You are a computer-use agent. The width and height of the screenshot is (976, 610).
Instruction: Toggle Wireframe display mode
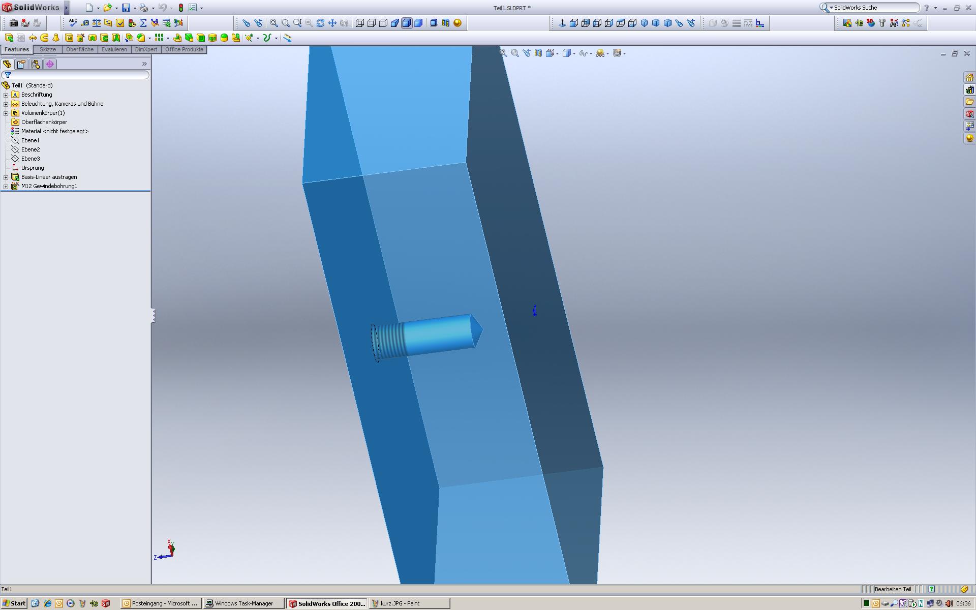tap(359, 23)
